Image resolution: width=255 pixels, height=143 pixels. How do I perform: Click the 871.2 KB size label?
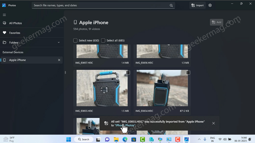184,111
